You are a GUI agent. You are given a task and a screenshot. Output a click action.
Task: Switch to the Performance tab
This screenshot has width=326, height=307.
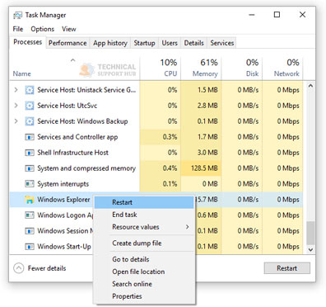click(x=68, y=43)
